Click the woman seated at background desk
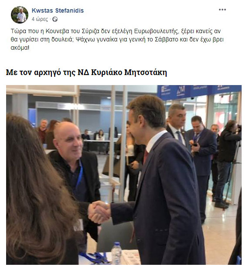246x267 pixels. (100, 135)
